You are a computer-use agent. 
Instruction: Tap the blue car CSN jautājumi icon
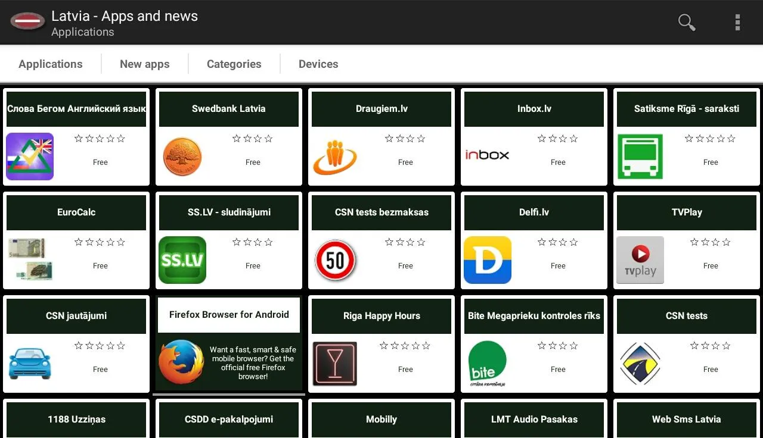(x=30, y=362)
